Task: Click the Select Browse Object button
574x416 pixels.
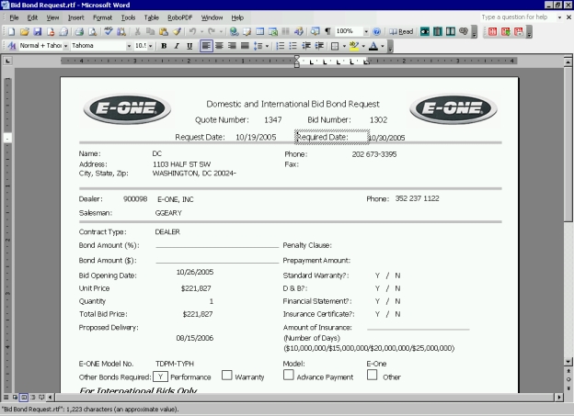Action: click(x=568, y=379)
